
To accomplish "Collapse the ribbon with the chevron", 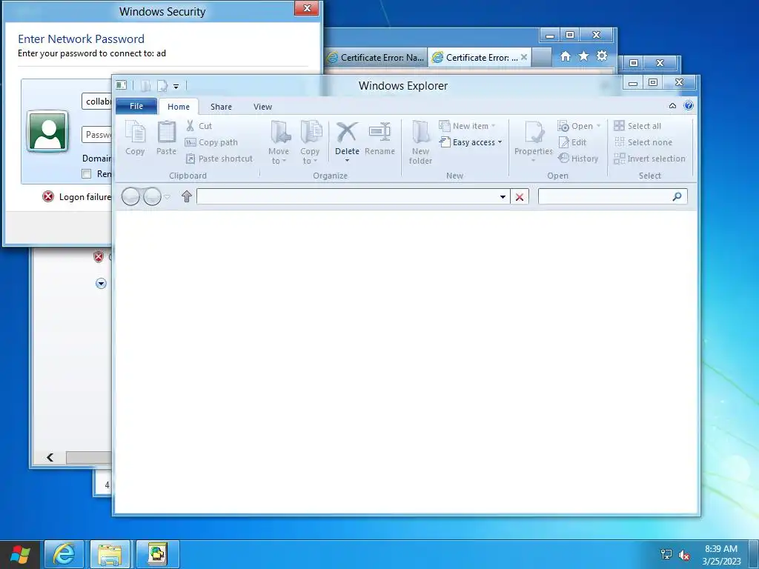I will pyautogui.click(x=672, y=105).
